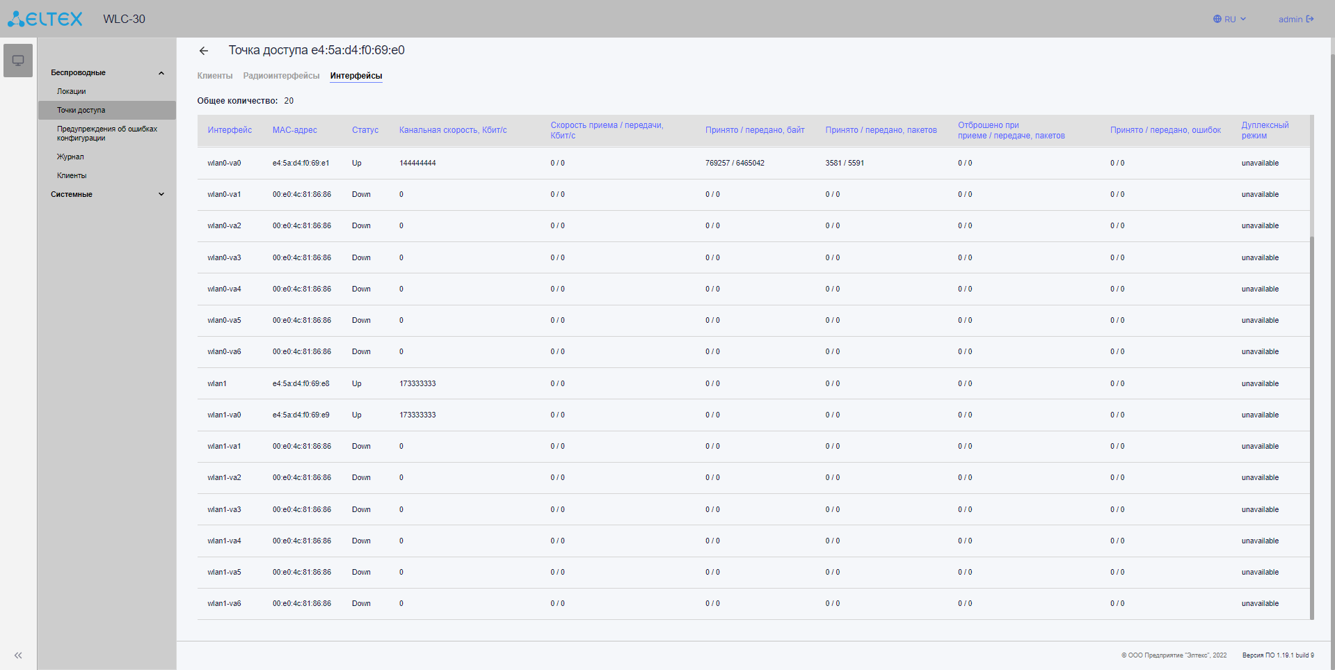The height and width of the screenshot is (670, 1335).
Task: Click the ELTEX logo
Action: pyautogui.click(x=45, y=19)
